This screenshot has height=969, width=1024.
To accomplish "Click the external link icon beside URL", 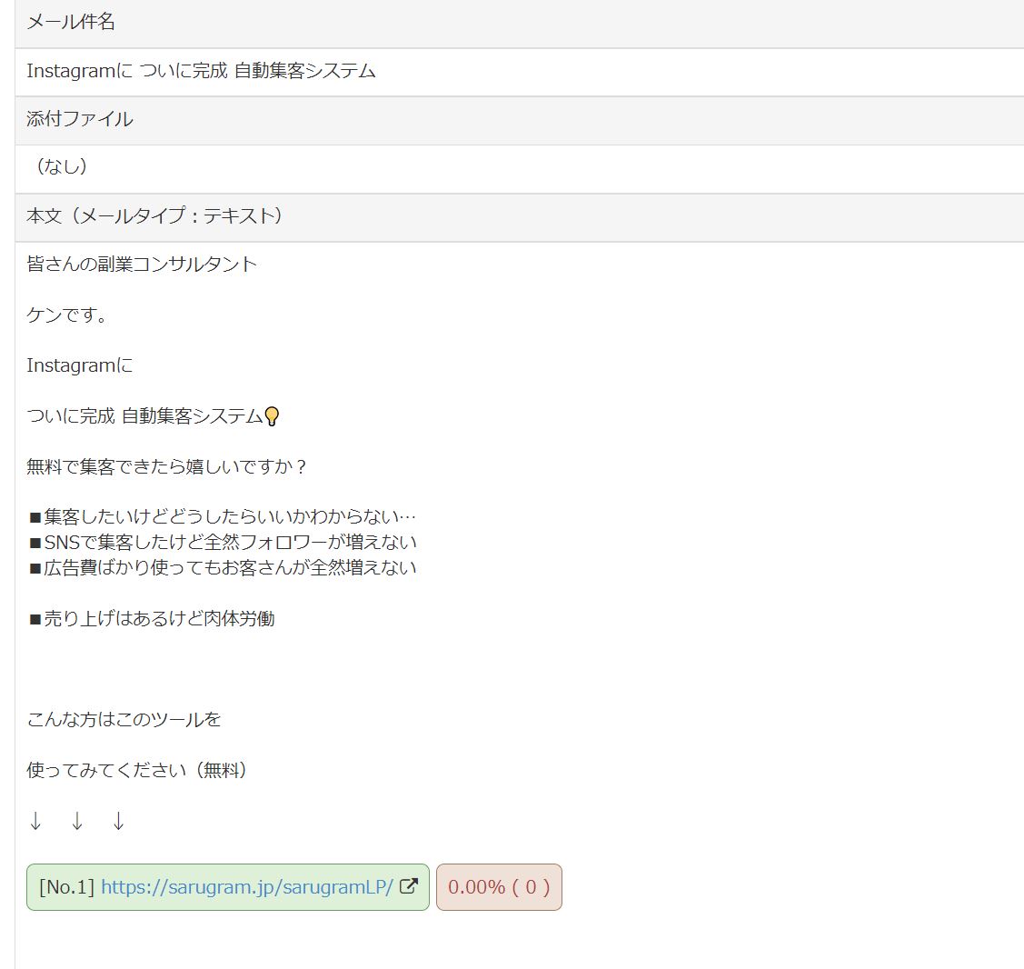I will (x=409, y=886).
